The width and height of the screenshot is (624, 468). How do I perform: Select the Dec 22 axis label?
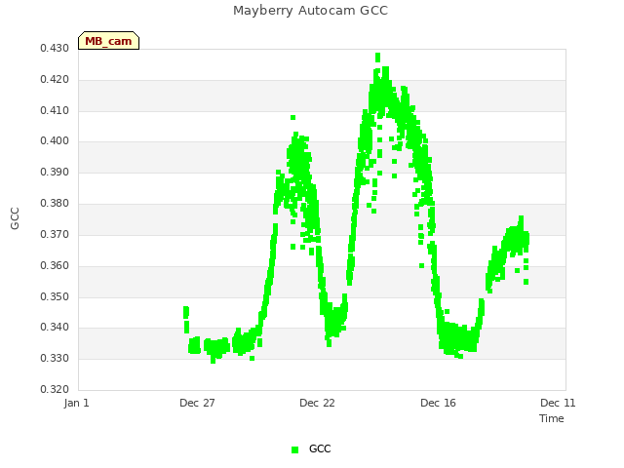point(317,403)
